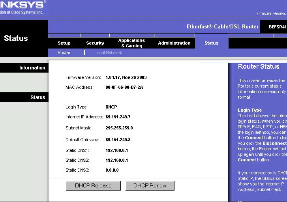This screenshot has height=202, width=287.
Task: Click firmware version value 1.04.17, Nov 26 2003
Action: click(x=126, y=77)
